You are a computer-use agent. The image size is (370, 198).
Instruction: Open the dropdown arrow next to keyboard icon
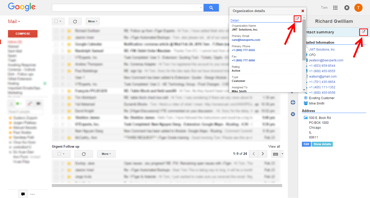click(x=282, y=154)
